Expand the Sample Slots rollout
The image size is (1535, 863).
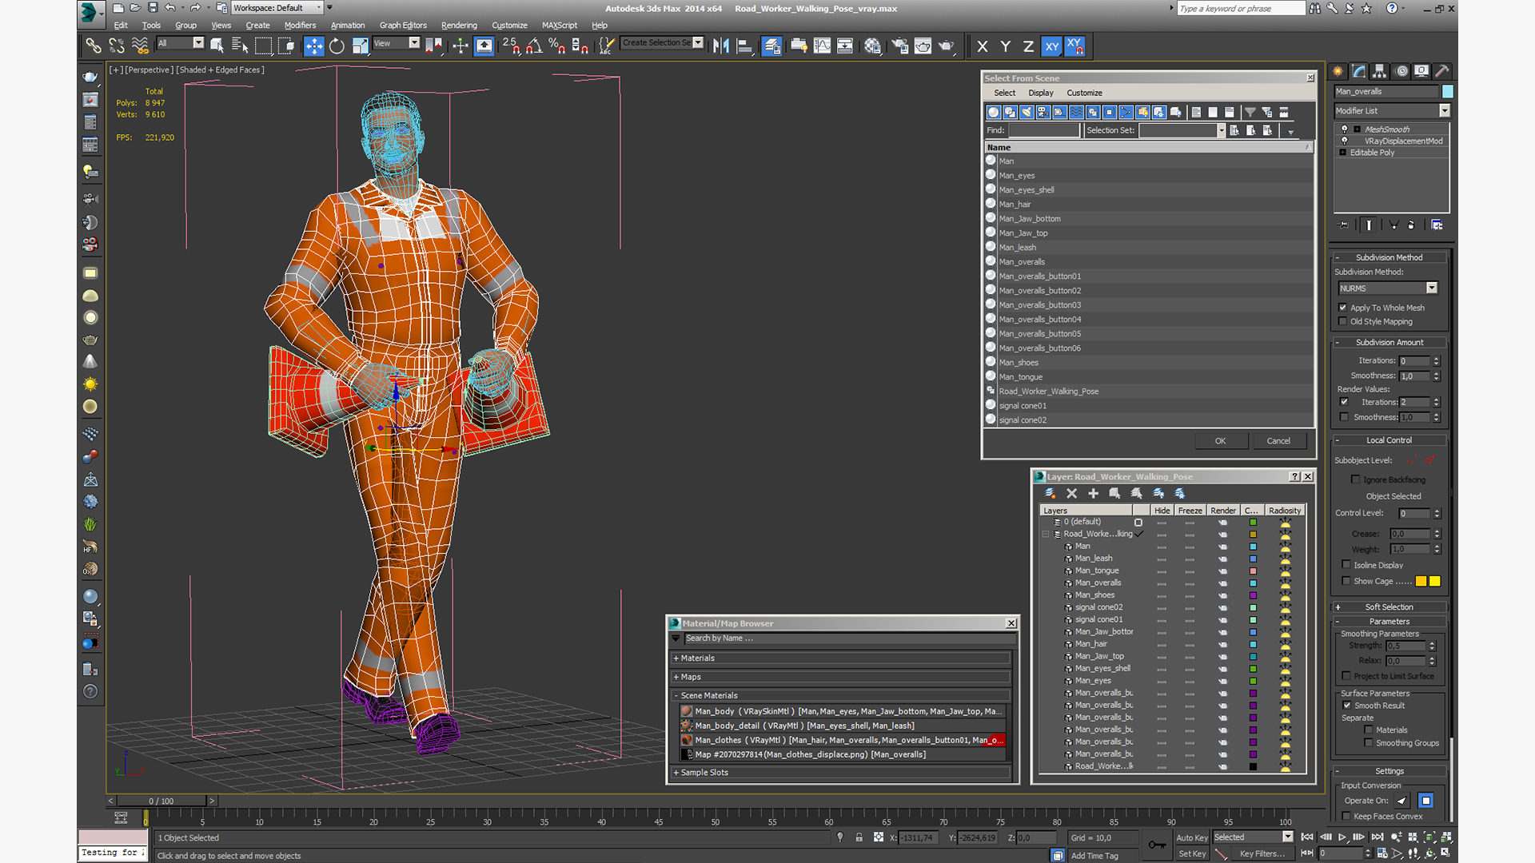704,773
